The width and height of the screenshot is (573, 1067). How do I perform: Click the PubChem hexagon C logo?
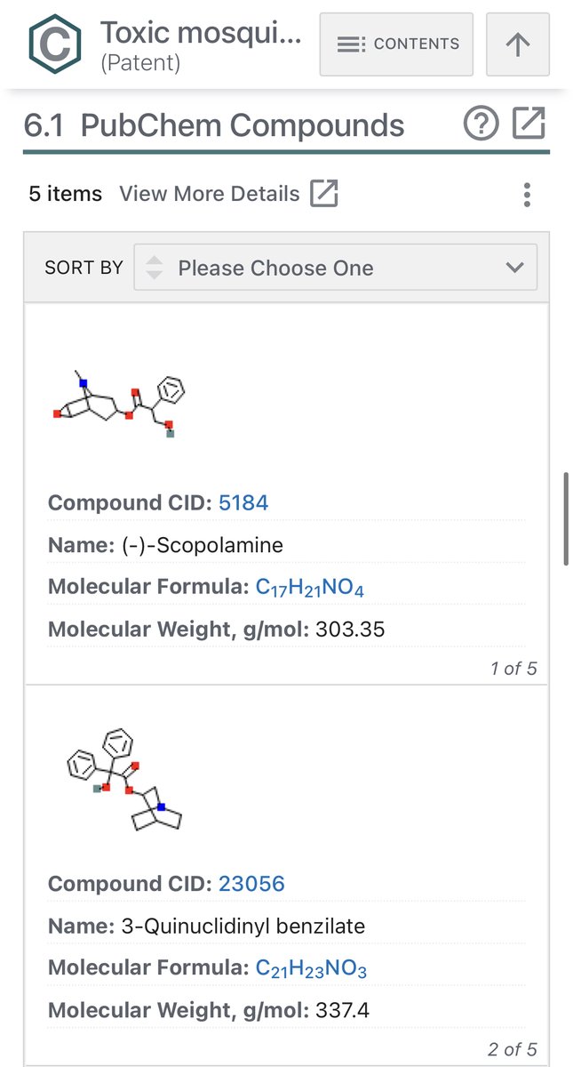click(55, 44)
